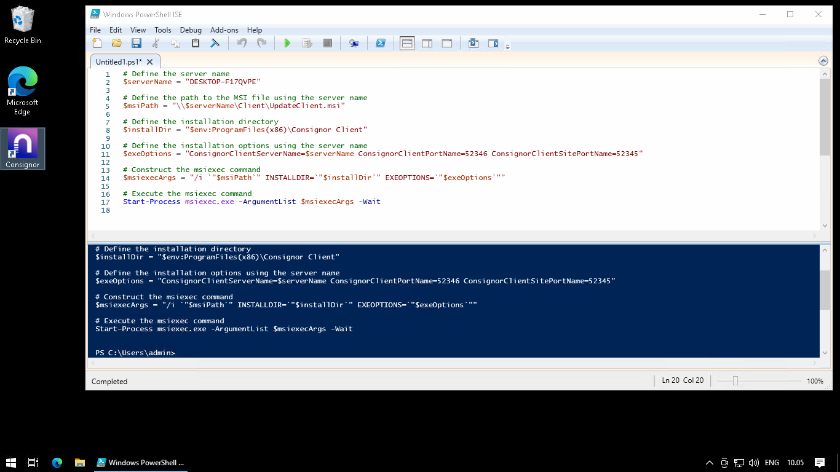Screen dimensions: 840x472
Task: Open the Add-ons menu
Action: (224, 29)
